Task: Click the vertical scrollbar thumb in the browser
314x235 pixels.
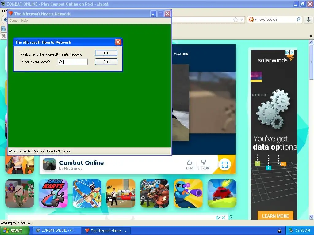Action: click(311, 62)
